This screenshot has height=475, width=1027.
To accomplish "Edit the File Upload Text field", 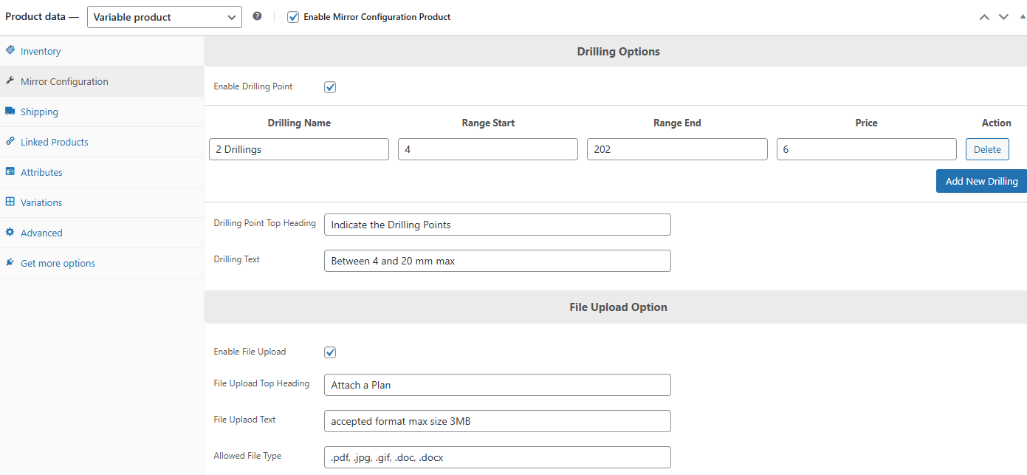I will pos(498,421).
